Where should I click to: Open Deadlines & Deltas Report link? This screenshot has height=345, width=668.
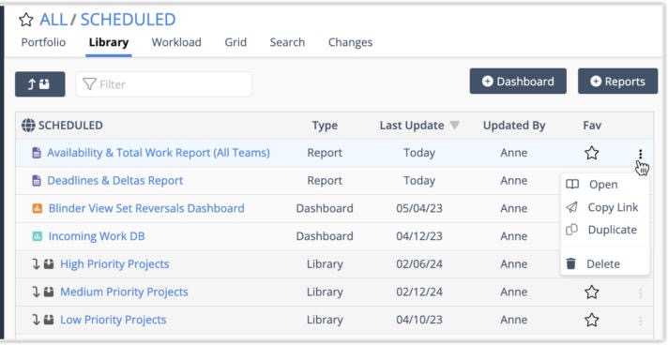[x=115, y=181]
